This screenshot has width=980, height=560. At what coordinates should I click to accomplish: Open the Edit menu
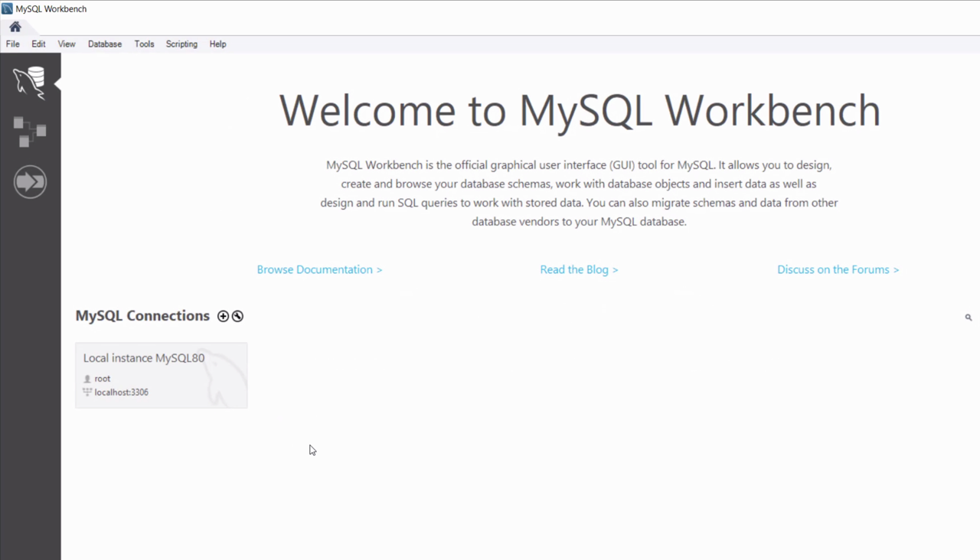(38, 44)
